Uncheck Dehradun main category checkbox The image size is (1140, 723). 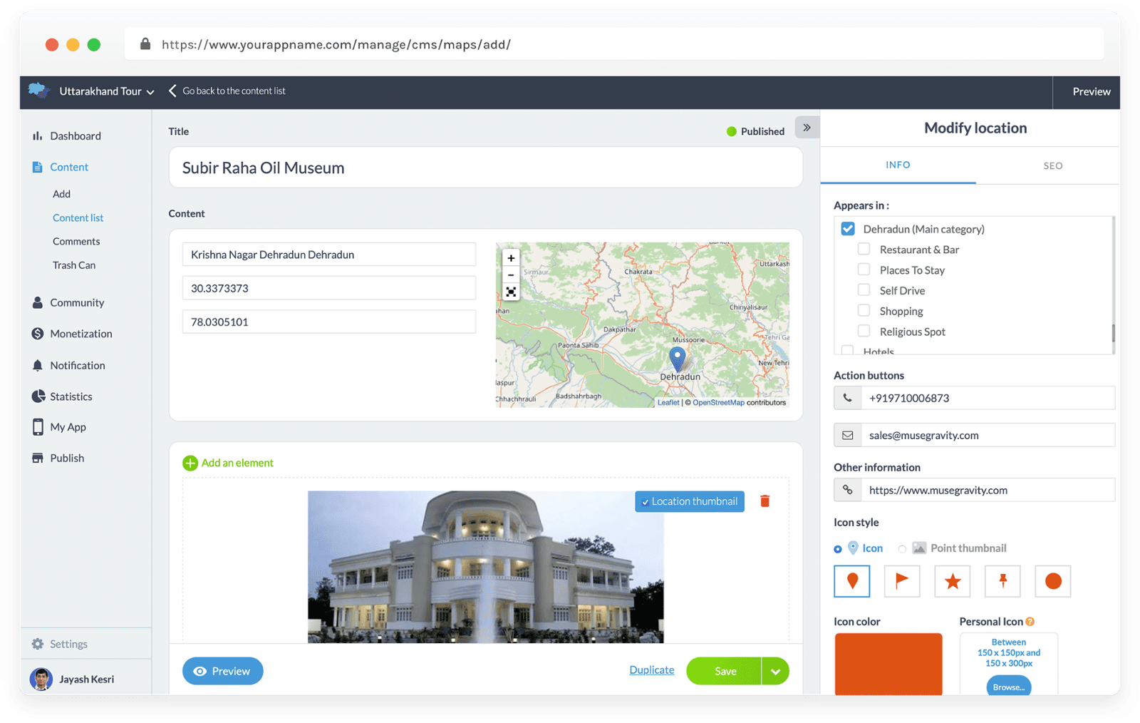click(x=848, y=229)
